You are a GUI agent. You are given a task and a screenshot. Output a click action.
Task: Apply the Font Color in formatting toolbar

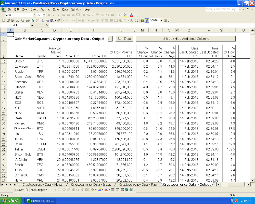tap(132, 15)
